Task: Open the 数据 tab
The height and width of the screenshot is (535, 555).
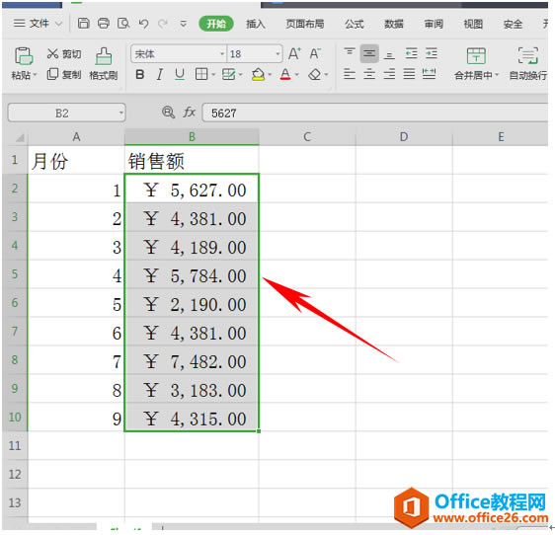Action: click(394, 24)
